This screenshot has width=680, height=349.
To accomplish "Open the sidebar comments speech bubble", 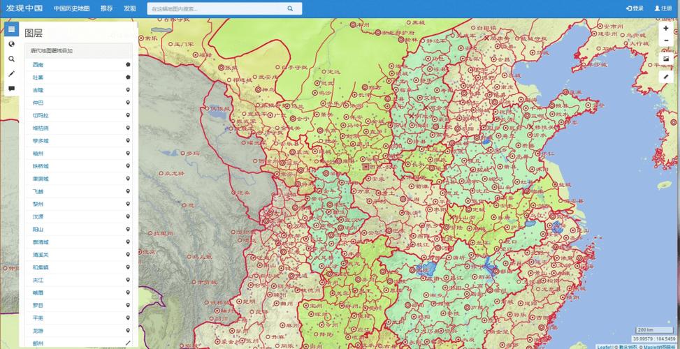I will click(x=11, y=88).
